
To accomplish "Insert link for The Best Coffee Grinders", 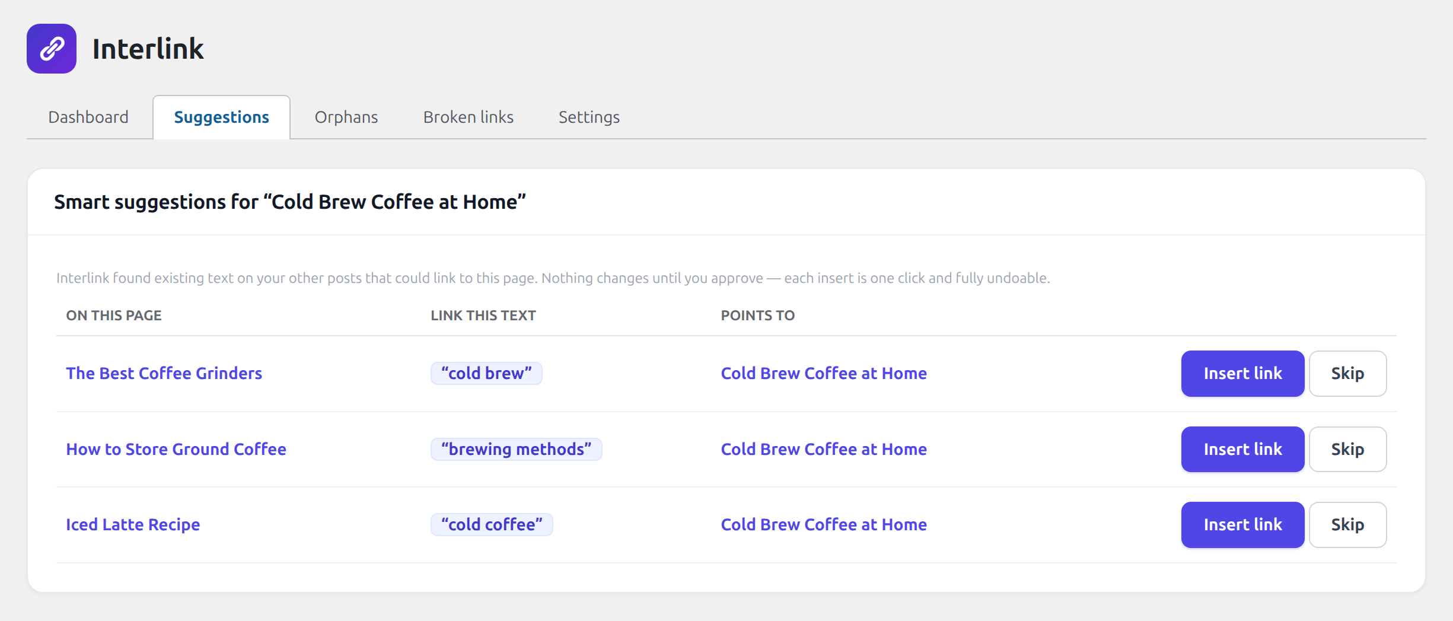I will tap(1242, 373).
